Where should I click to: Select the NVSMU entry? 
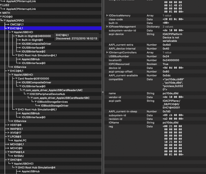[19, 156]
